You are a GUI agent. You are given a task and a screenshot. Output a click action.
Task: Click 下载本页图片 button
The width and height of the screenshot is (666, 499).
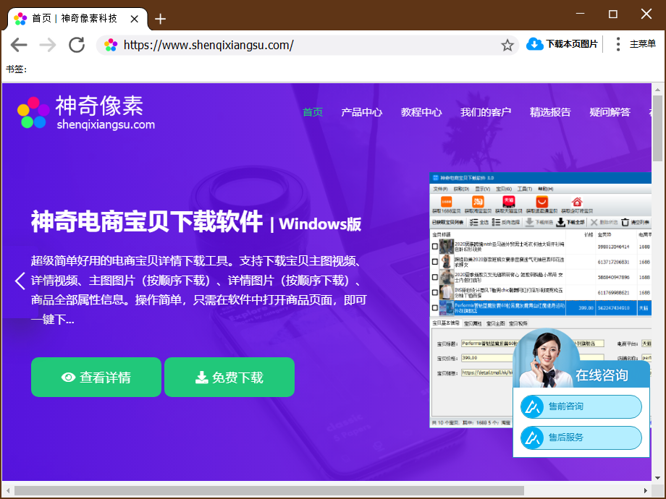pyautogui.click(x=562, y=44)
